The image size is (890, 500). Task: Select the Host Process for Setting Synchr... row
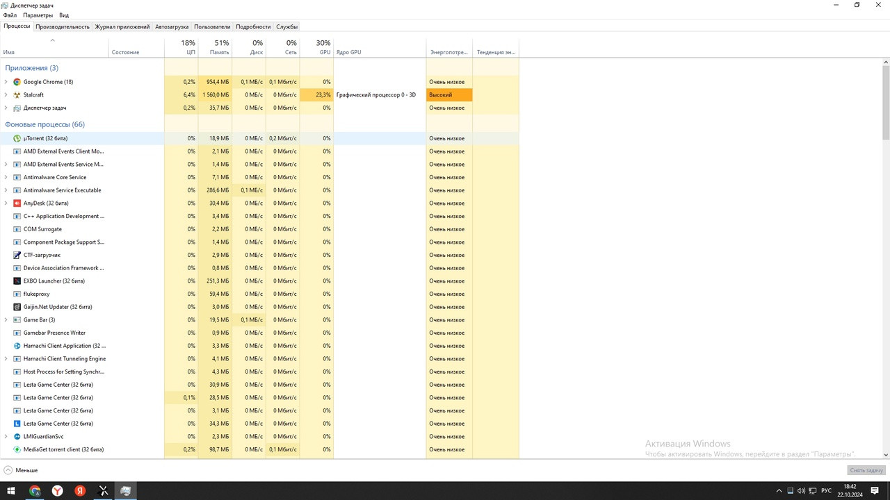pos(259,372)
